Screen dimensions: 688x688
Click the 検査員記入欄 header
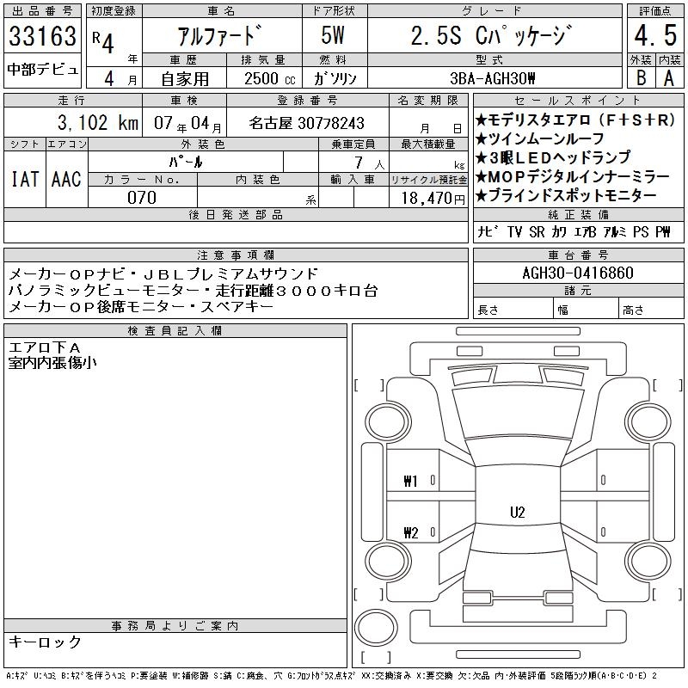click(x=175, y=331)
